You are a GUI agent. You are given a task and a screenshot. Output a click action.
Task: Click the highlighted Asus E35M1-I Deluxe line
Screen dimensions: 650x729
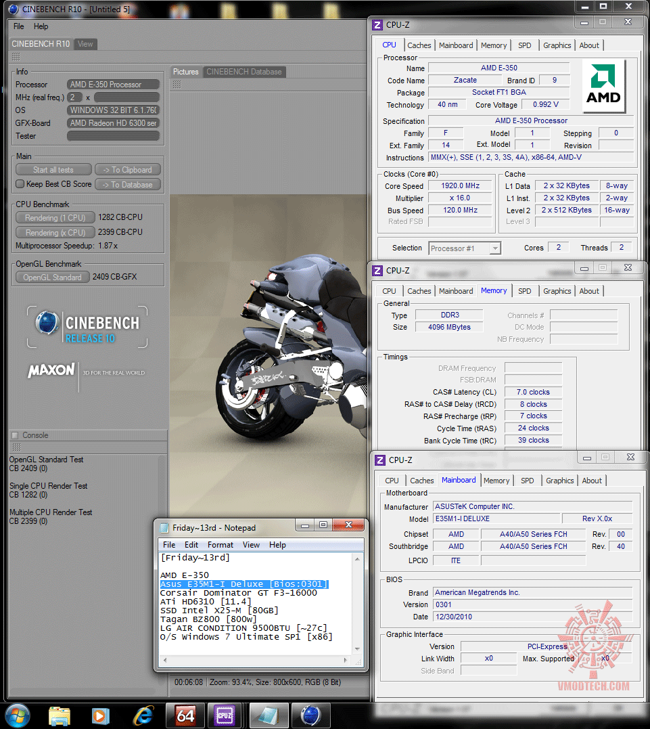click(x=244, y=584)
